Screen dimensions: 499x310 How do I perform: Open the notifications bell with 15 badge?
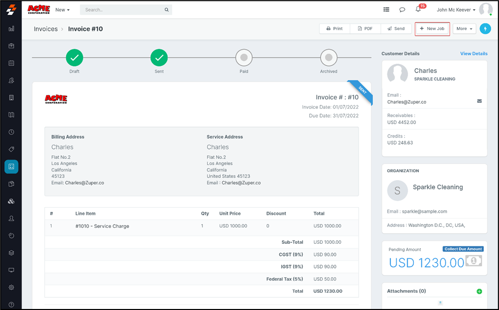[x=418, y=10]
